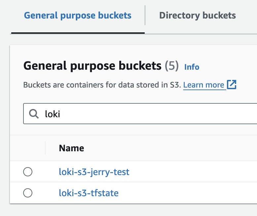Click the external link icon after Learn more
Image resolution: width=257 pixels, height=216 pixels.
coord(232,85)
